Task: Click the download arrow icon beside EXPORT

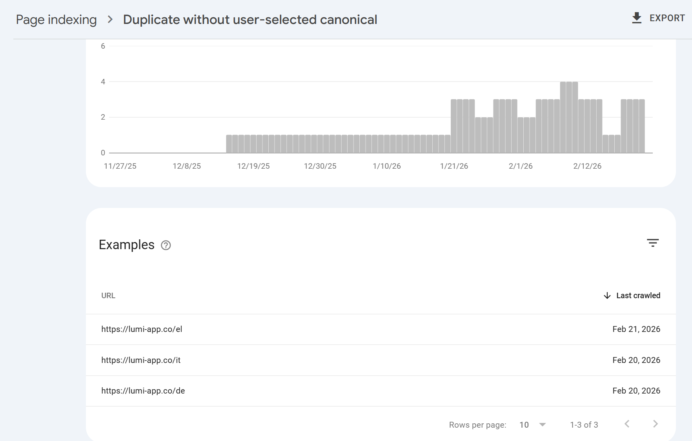Action: [x=637, y=18]
